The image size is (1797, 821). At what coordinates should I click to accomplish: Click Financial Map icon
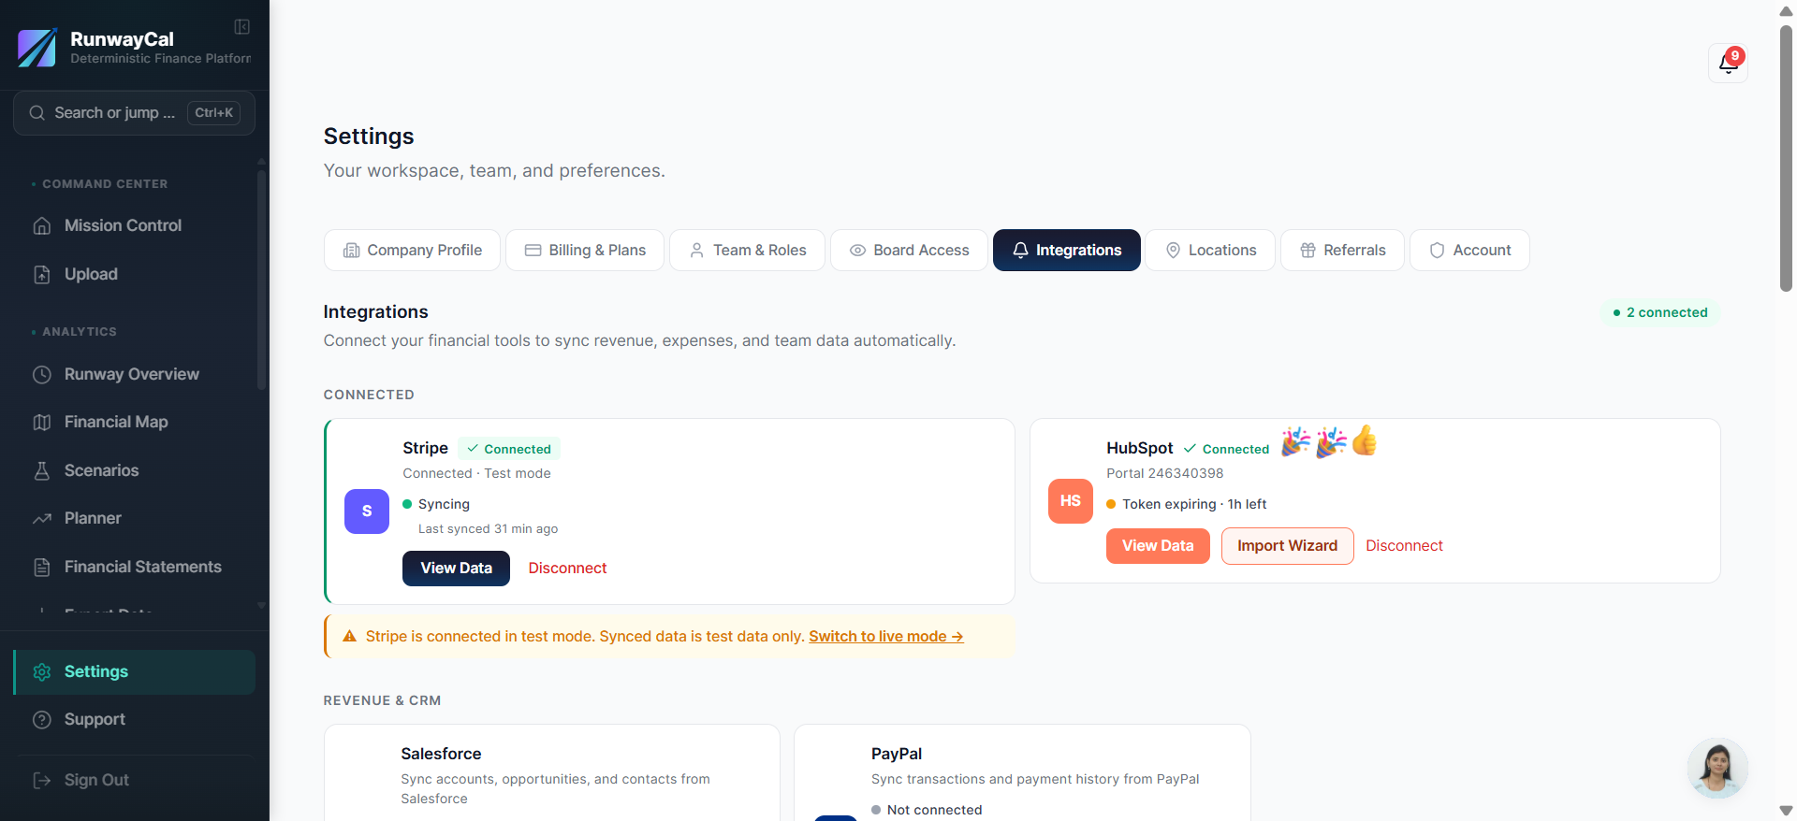click(x=42, y=423)
